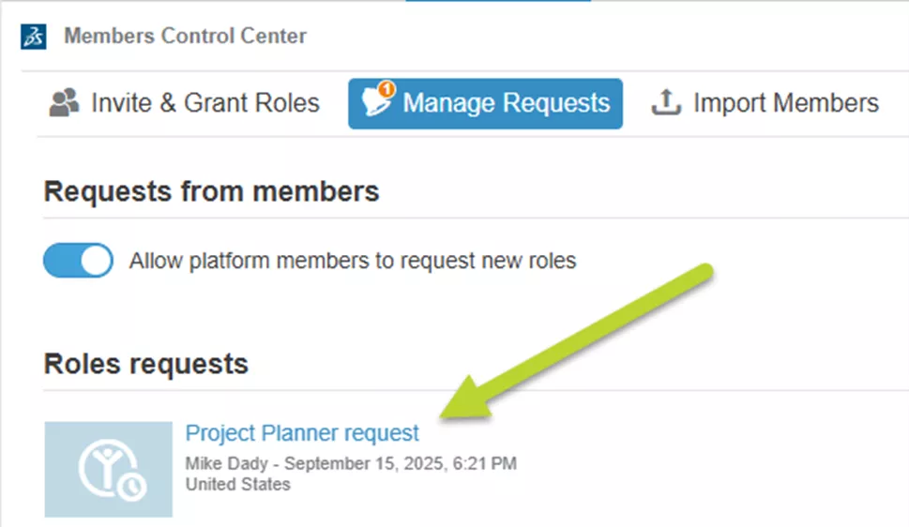Switch to the Invite & Grant Roles tab
The image size is (909, 527).
[205, 103]
